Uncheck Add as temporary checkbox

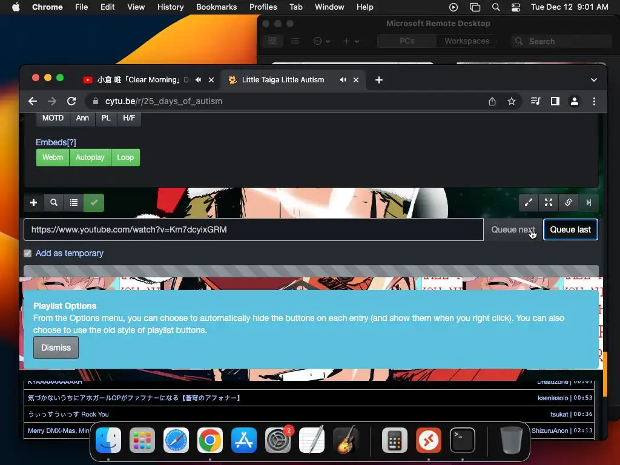click(x=28, y=254)
